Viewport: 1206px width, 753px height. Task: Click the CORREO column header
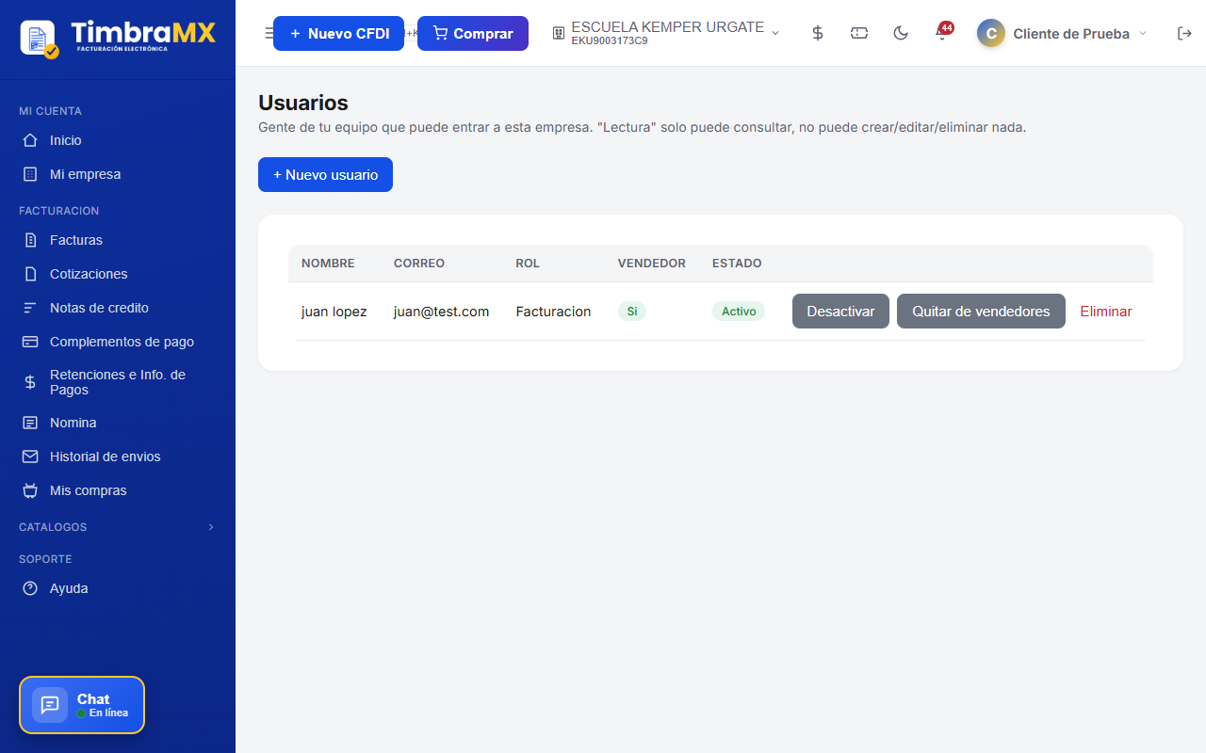pyautogui.click(x=419, y=264)
